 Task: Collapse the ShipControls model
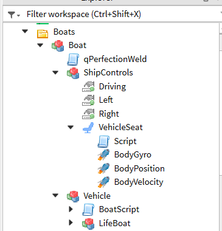[55, 72]
